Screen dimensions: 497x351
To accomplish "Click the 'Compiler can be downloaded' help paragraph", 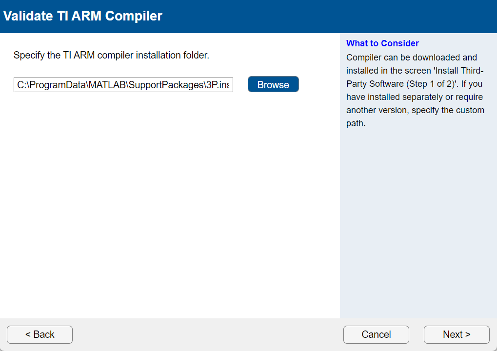I will (415, 90).
